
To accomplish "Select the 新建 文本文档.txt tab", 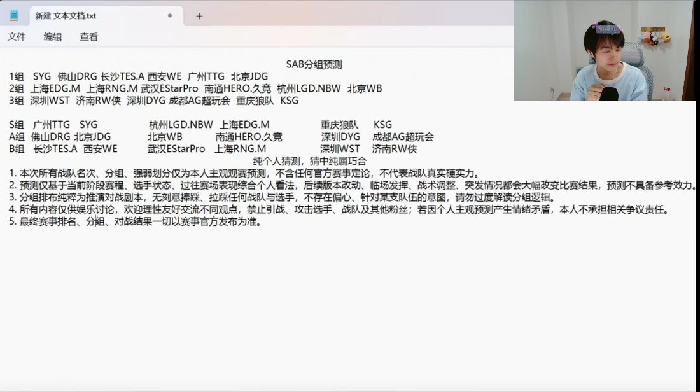I will tap(106, 16).
